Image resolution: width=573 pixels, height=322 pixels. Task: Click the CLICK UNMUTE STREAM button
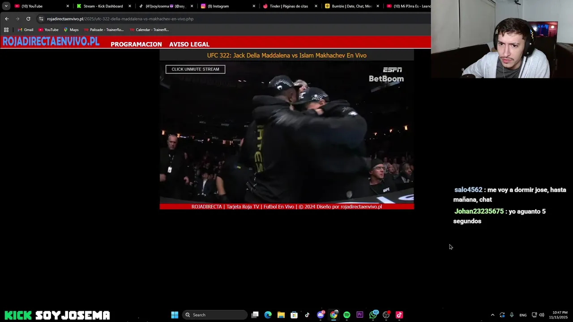[x=195, y=69]
